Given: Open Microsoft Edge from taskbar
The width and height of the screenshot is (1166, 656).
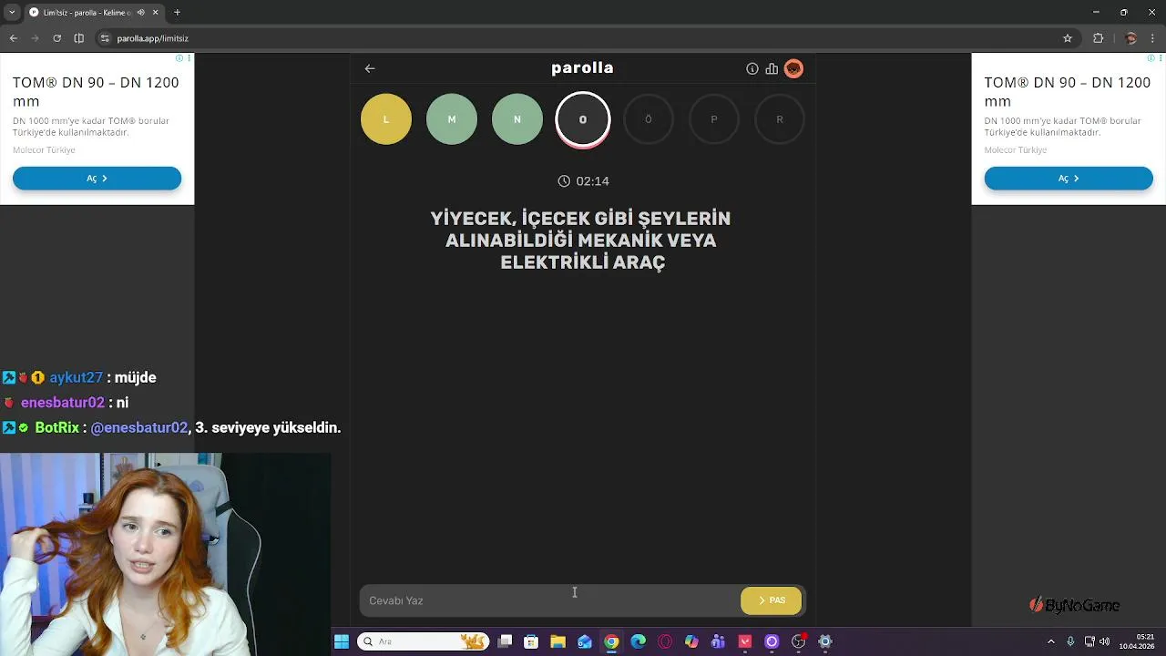Looking at the screenshot, I should [x=638, y=642].
